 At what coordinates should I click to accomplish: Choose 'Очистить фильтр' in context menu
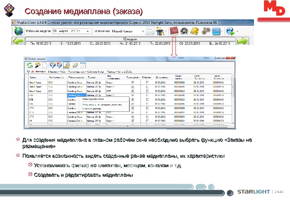pos(91,109)
